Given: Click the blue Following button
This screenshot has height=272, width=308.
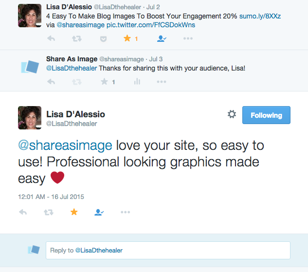Looking at the screenshot, I should pos(266,115).
